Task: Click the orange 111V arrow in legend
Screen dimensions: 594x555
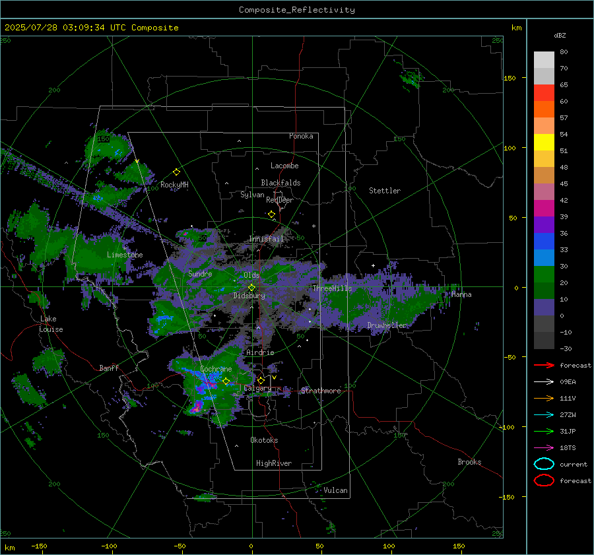Action: click(544, 398)
